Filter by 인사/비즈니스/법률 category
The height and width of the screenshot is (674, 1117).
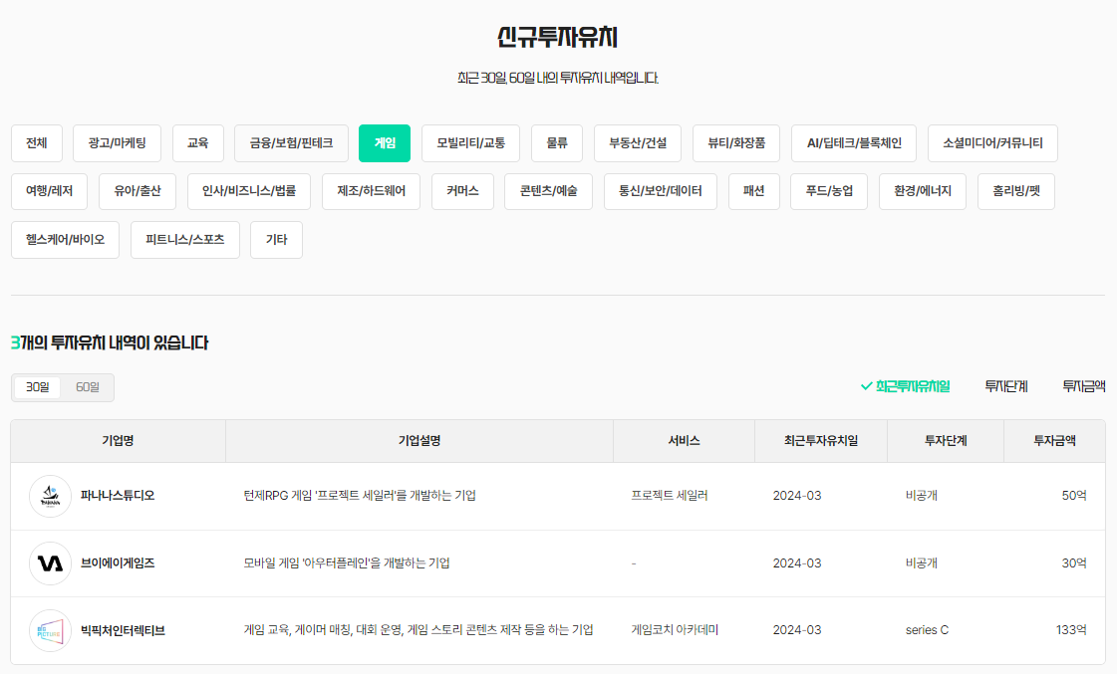coord(249,191)
